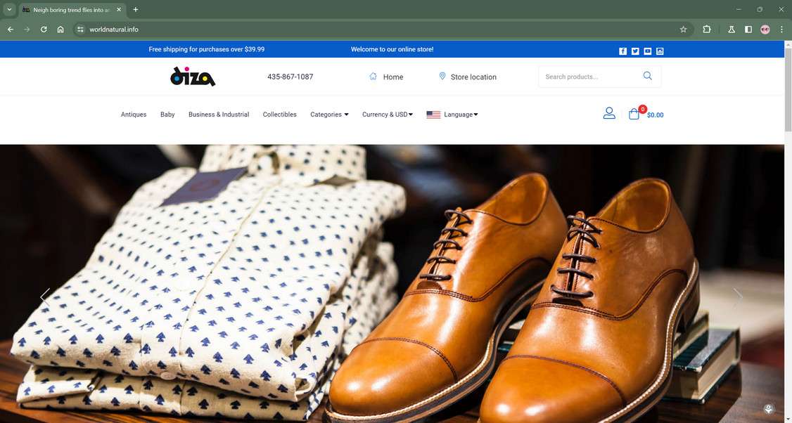This screenshot has width=792, height=423.
Task: Go to the Home link
Action: point(386,77)
